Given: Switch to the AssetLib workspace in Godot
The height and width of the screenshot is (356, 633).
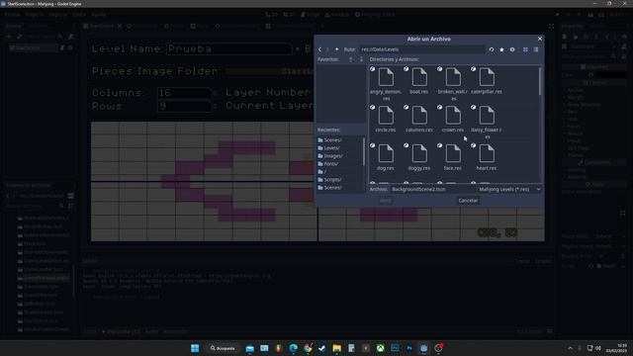Looking at the screenshot, I should point(336,15).
